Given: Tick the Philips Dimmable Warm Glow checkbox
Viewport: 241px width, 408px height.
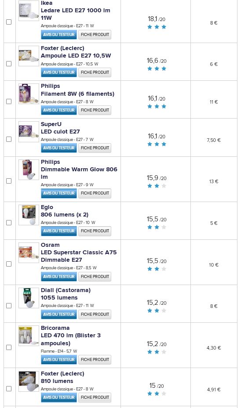Looking at the screenshot, I should (9, 181).
